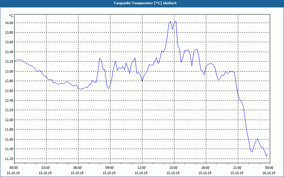Select the 12,00 y-axis value

click(9, 120)
